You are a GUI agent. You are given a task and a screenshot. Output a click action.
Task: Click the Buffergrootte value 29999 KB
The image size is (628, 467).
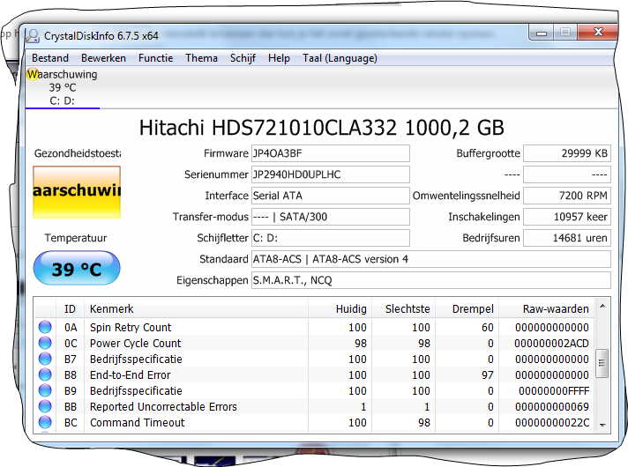coord(567,153)
